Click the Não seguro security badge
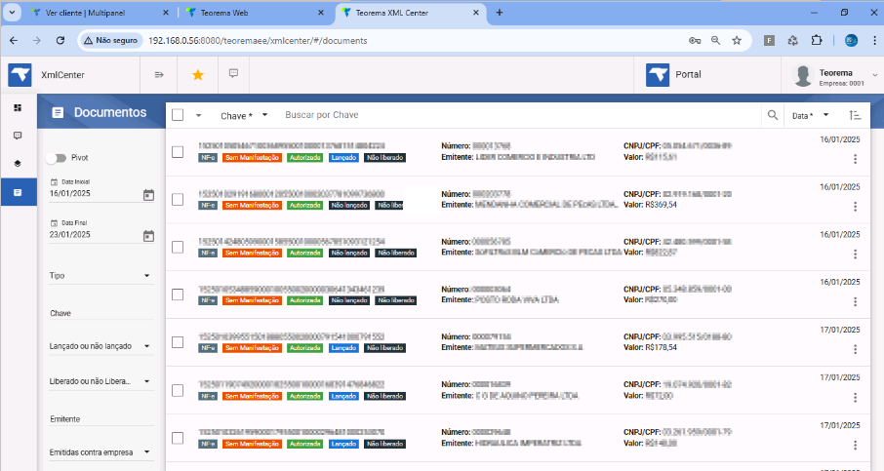Viewport: 884px width, 471px height. 110,41
